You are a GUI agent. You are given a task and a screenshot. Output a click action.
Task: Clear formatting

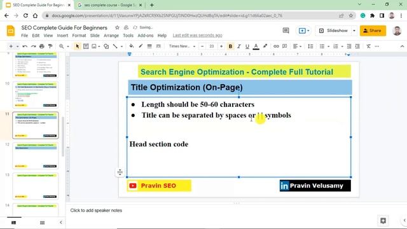[368, 46]
